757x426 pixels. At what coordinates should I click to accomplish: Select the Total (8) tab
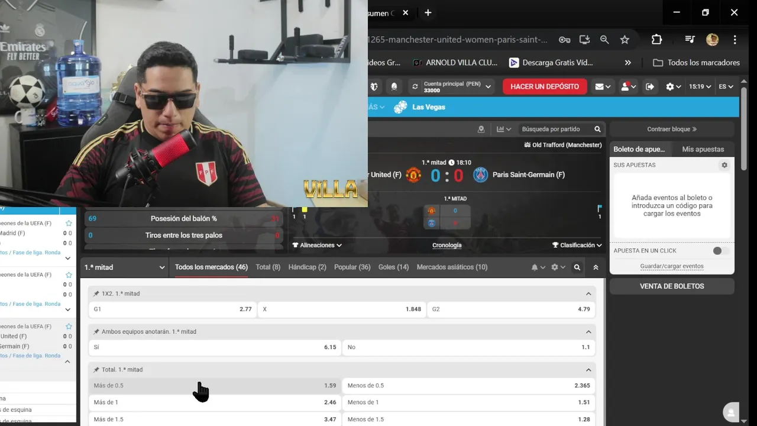[268, 267]
